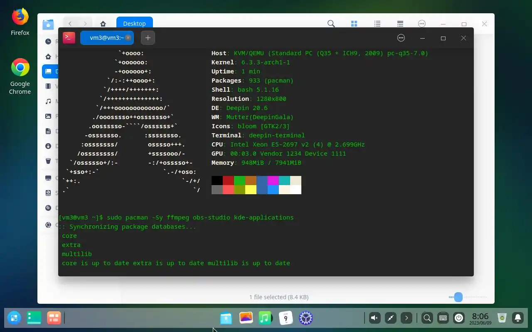The image size is (532, 332).
Task: Go back in file manager navigation
Action: (x=70, y=24)
